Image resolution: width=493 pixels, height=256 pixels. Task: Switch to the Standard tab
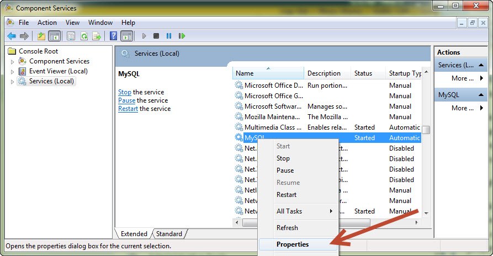coord(169,234)
